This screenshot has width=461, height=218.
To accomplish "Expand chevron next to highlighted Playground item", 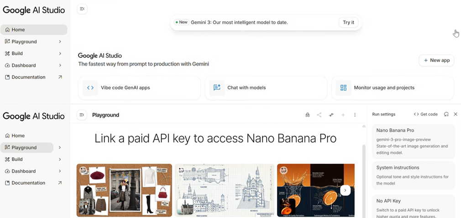I will click(x=60, y=148).
